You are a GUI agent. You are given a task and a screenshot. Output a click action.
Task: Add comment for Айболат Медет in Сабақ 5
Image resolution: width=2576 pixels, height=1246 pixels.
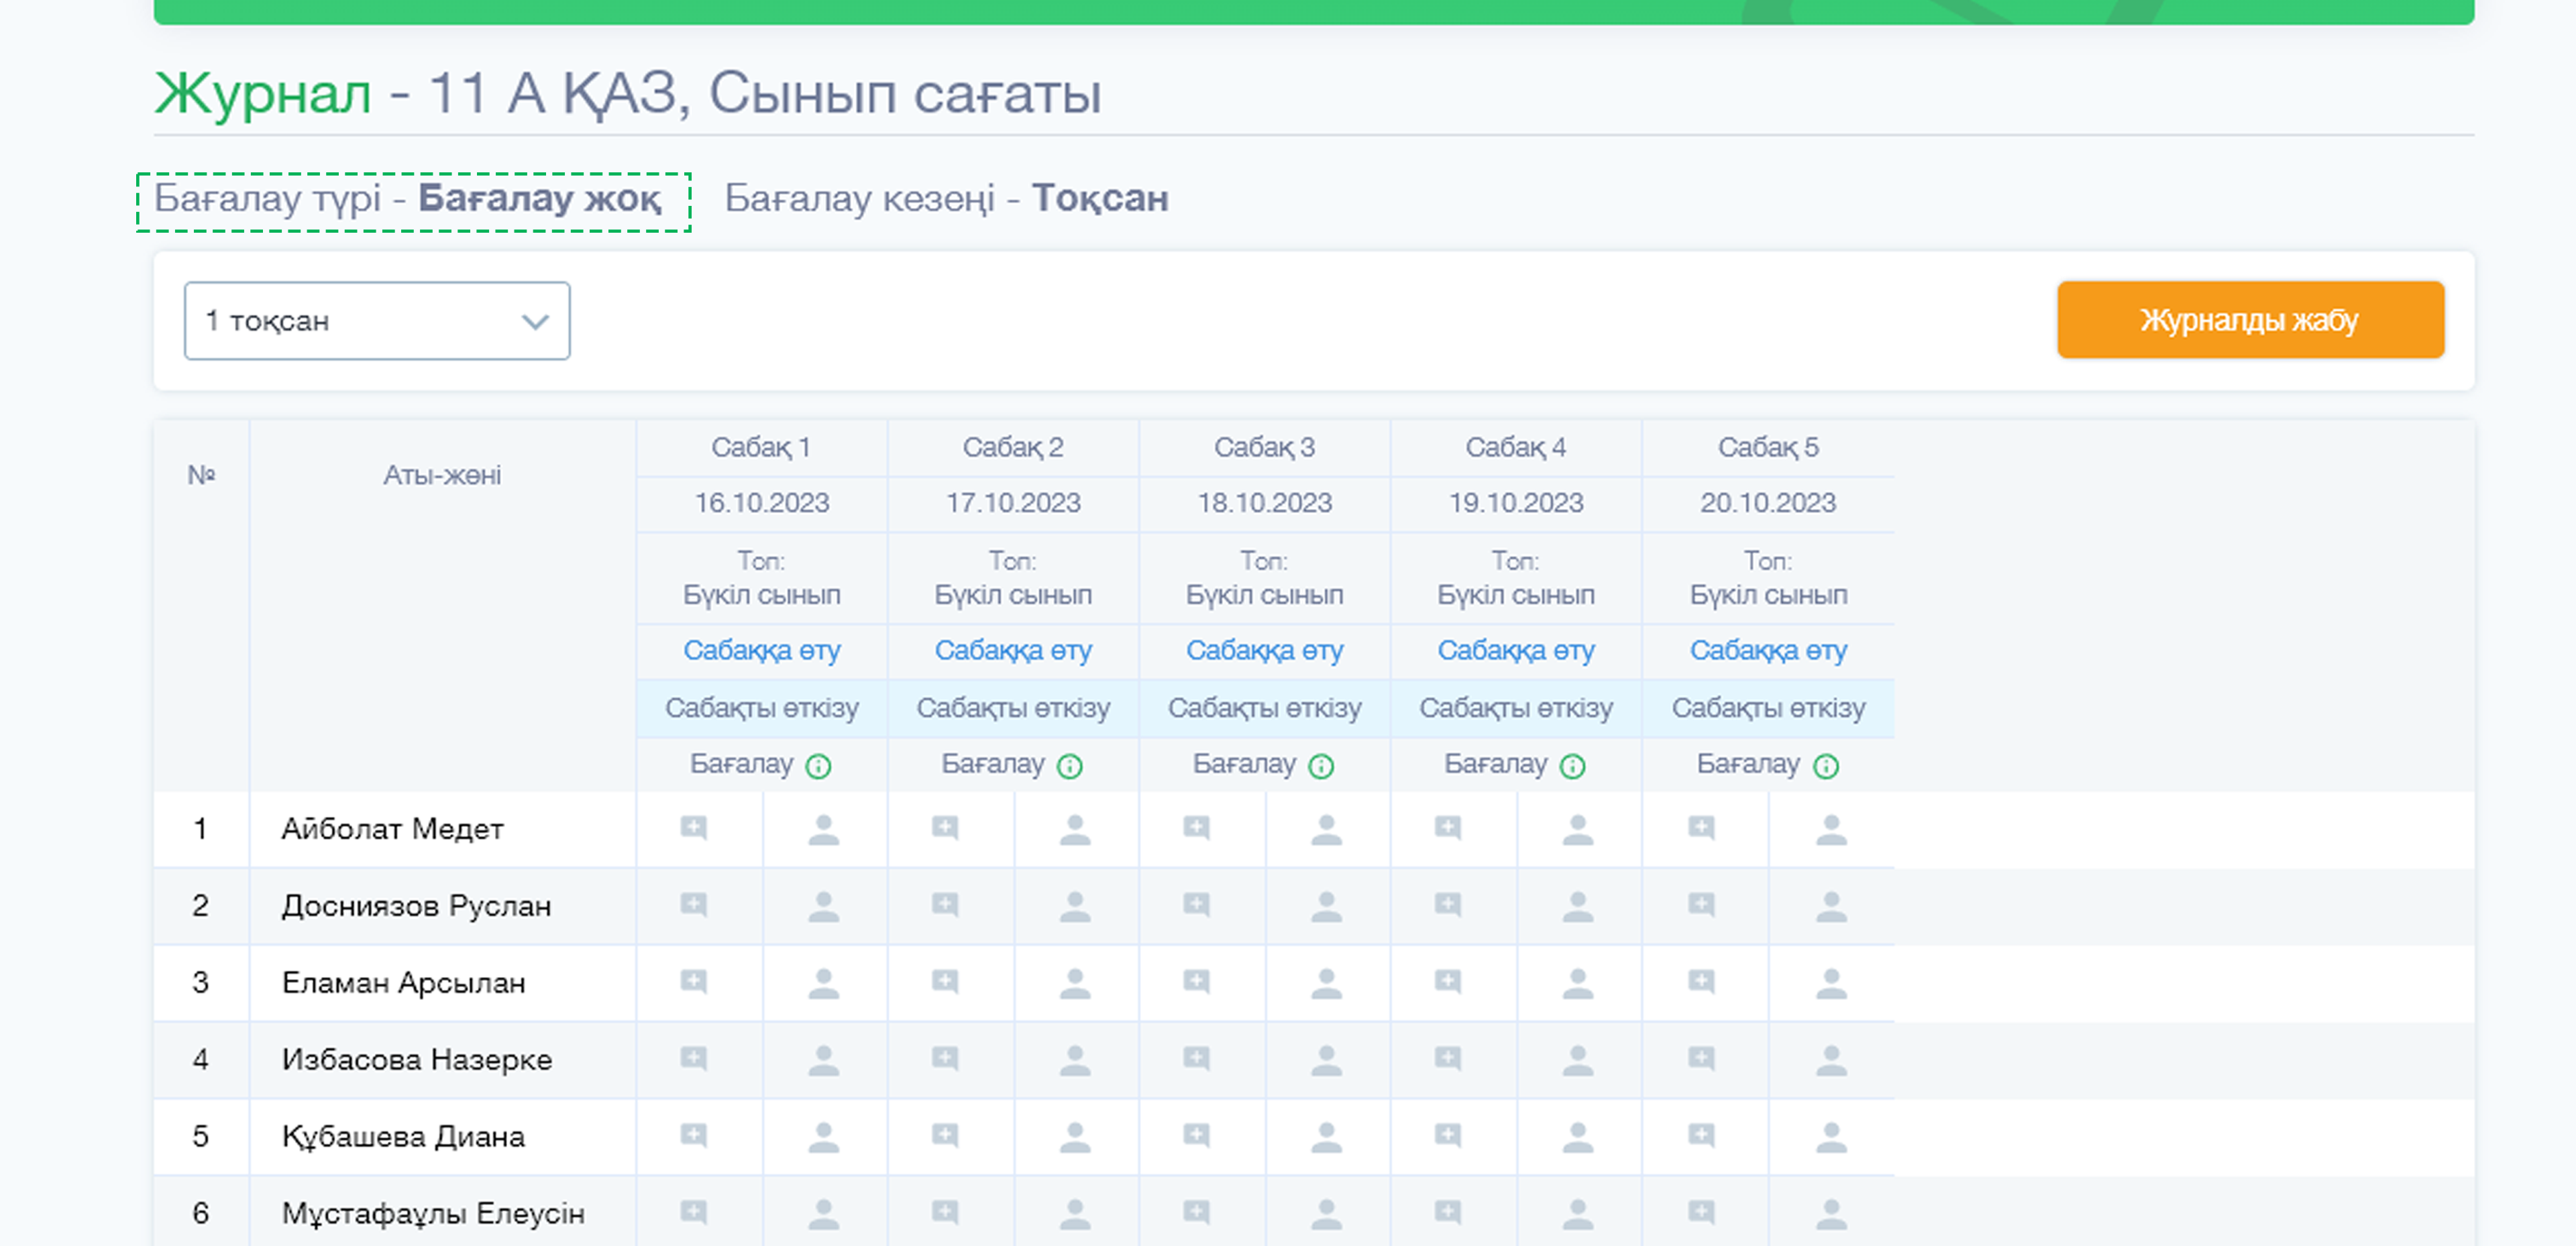click(1702, 828)
